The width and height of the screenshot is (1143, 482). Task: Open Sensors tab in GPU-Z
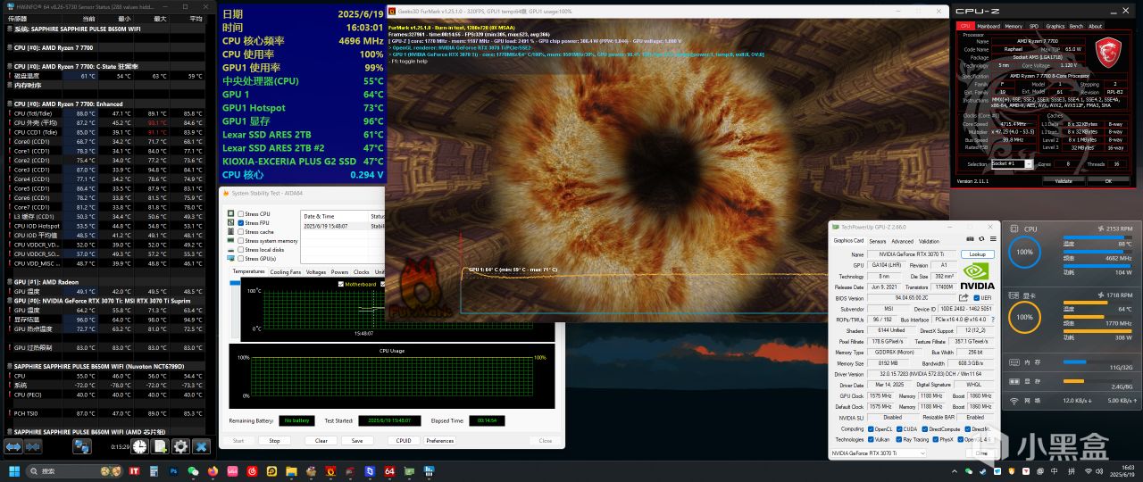(878, 241)
